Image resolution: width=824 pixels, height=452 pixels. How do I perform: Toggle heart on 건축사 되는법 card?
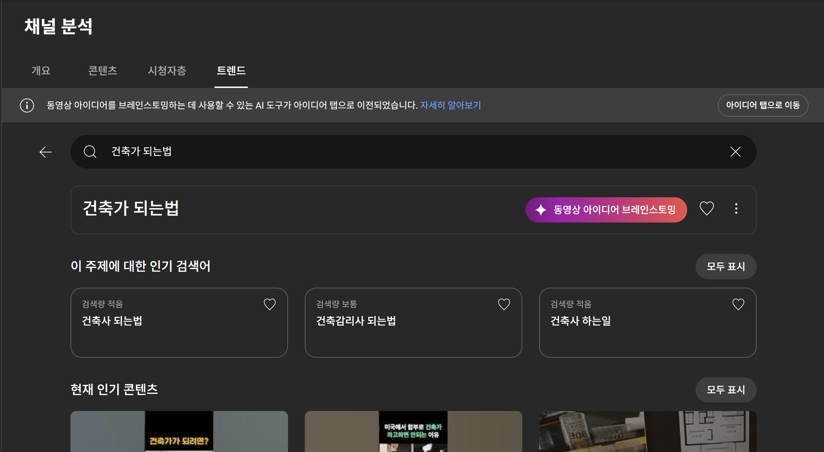click(269, 304)
